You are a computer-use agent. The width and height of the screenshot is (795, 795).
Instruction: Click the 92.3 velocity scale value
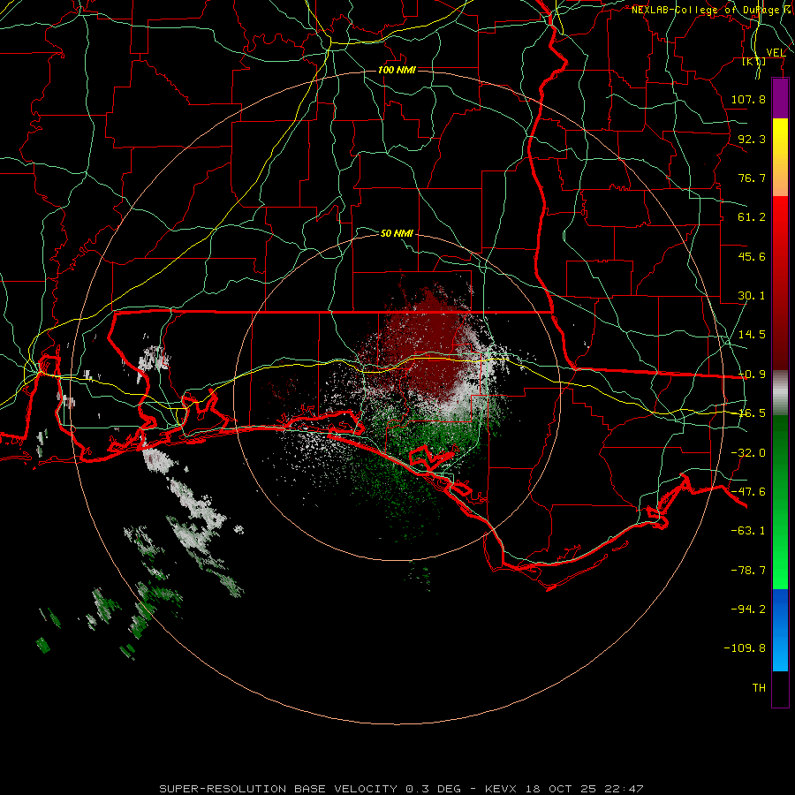pos(752,139)
